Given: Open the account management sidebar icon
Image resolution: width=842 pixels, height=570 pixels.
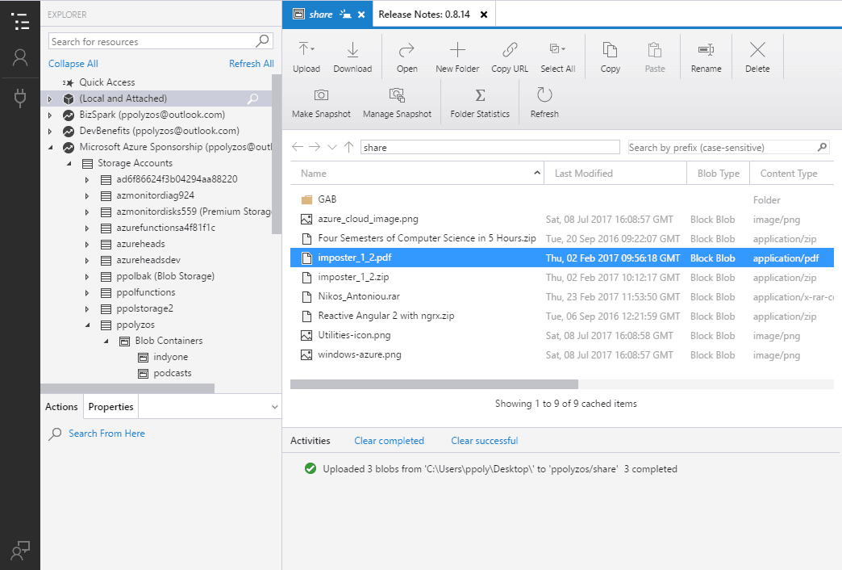Looking at the screenshot, I should click(x=20, y=57).
